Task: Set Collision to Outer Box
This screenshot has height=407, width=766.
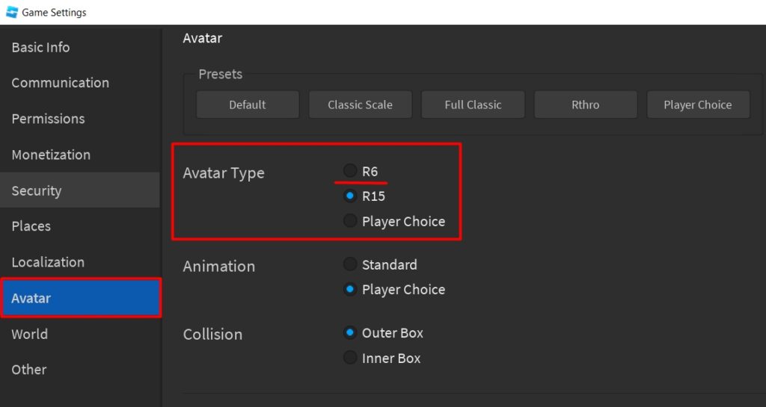Action: coord(350,333)
